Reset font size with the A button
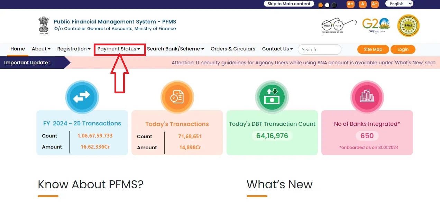This screenshot has height=208, width=440. [363, 4]
